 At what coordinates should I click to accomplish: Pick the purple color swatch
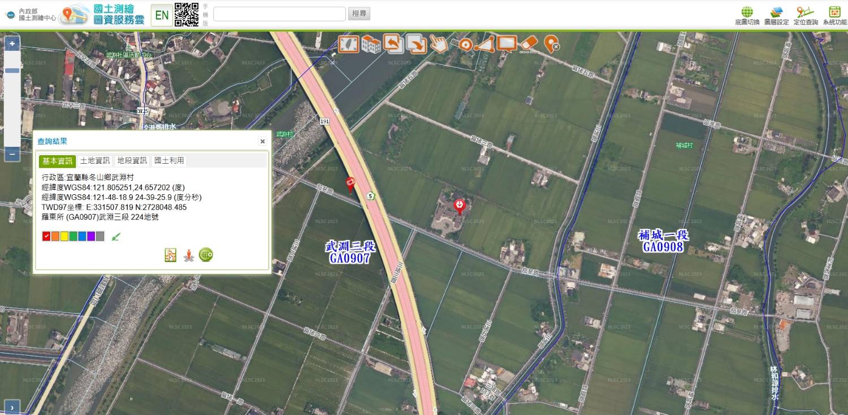[x=91, y=236]
